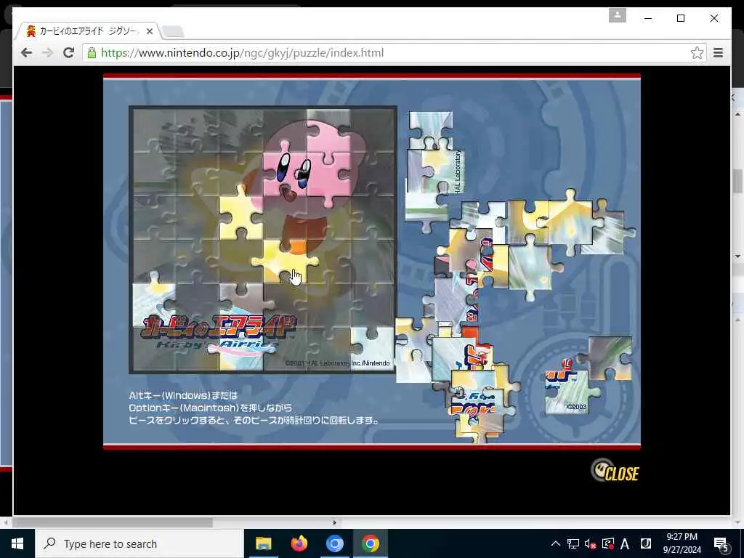This screenshot has width=744, height=558.
Task: Click horizontal scrollbar right arrow
Action: pyautogui.click(x=334, y=522)
